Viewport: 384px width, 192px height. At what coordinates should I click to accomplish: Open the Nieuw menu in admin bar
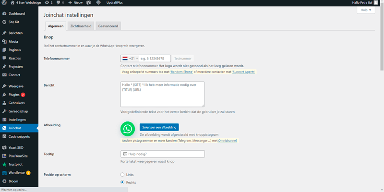tap(76, 3)
